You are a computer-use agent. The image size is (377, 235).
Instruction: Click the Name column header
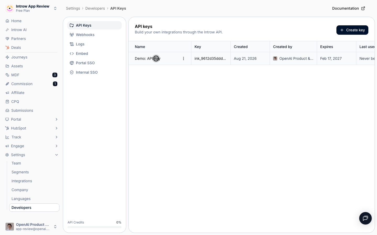click(x=160, y=47)
